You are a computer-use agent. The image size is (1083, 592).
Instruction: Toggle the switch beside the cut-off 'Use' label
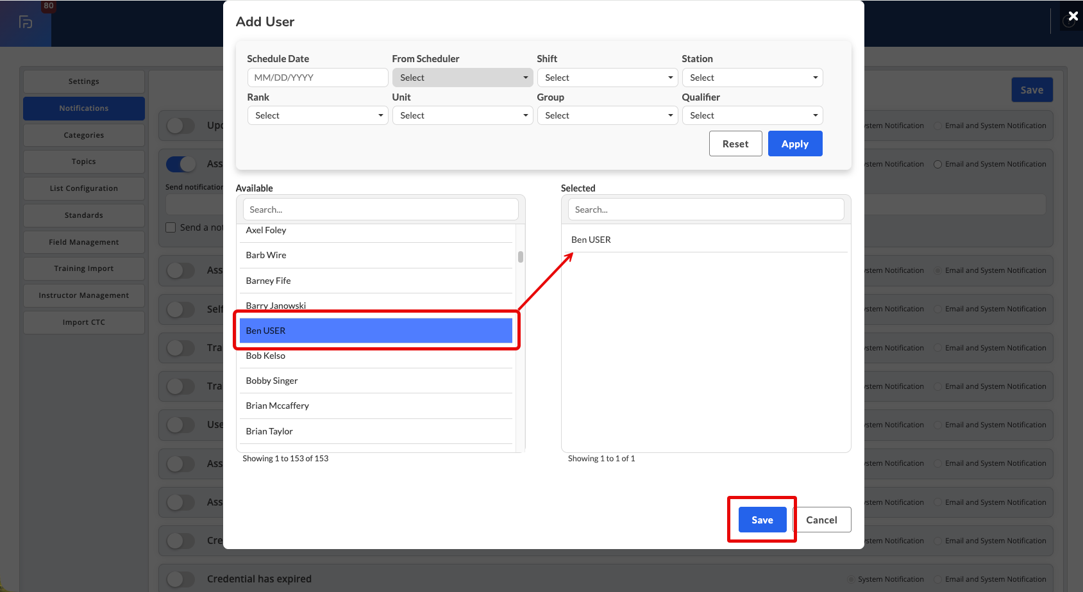pyautogui.click(x=181, y=425)
